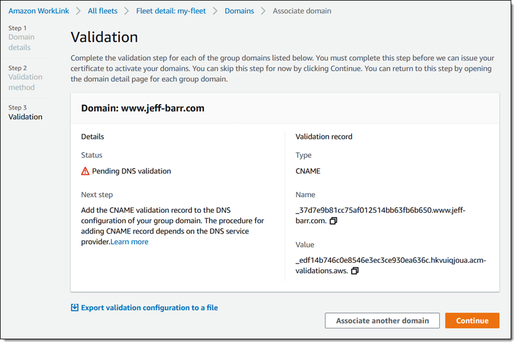Click the Pending DNS validation warning icon

(86, 171)
